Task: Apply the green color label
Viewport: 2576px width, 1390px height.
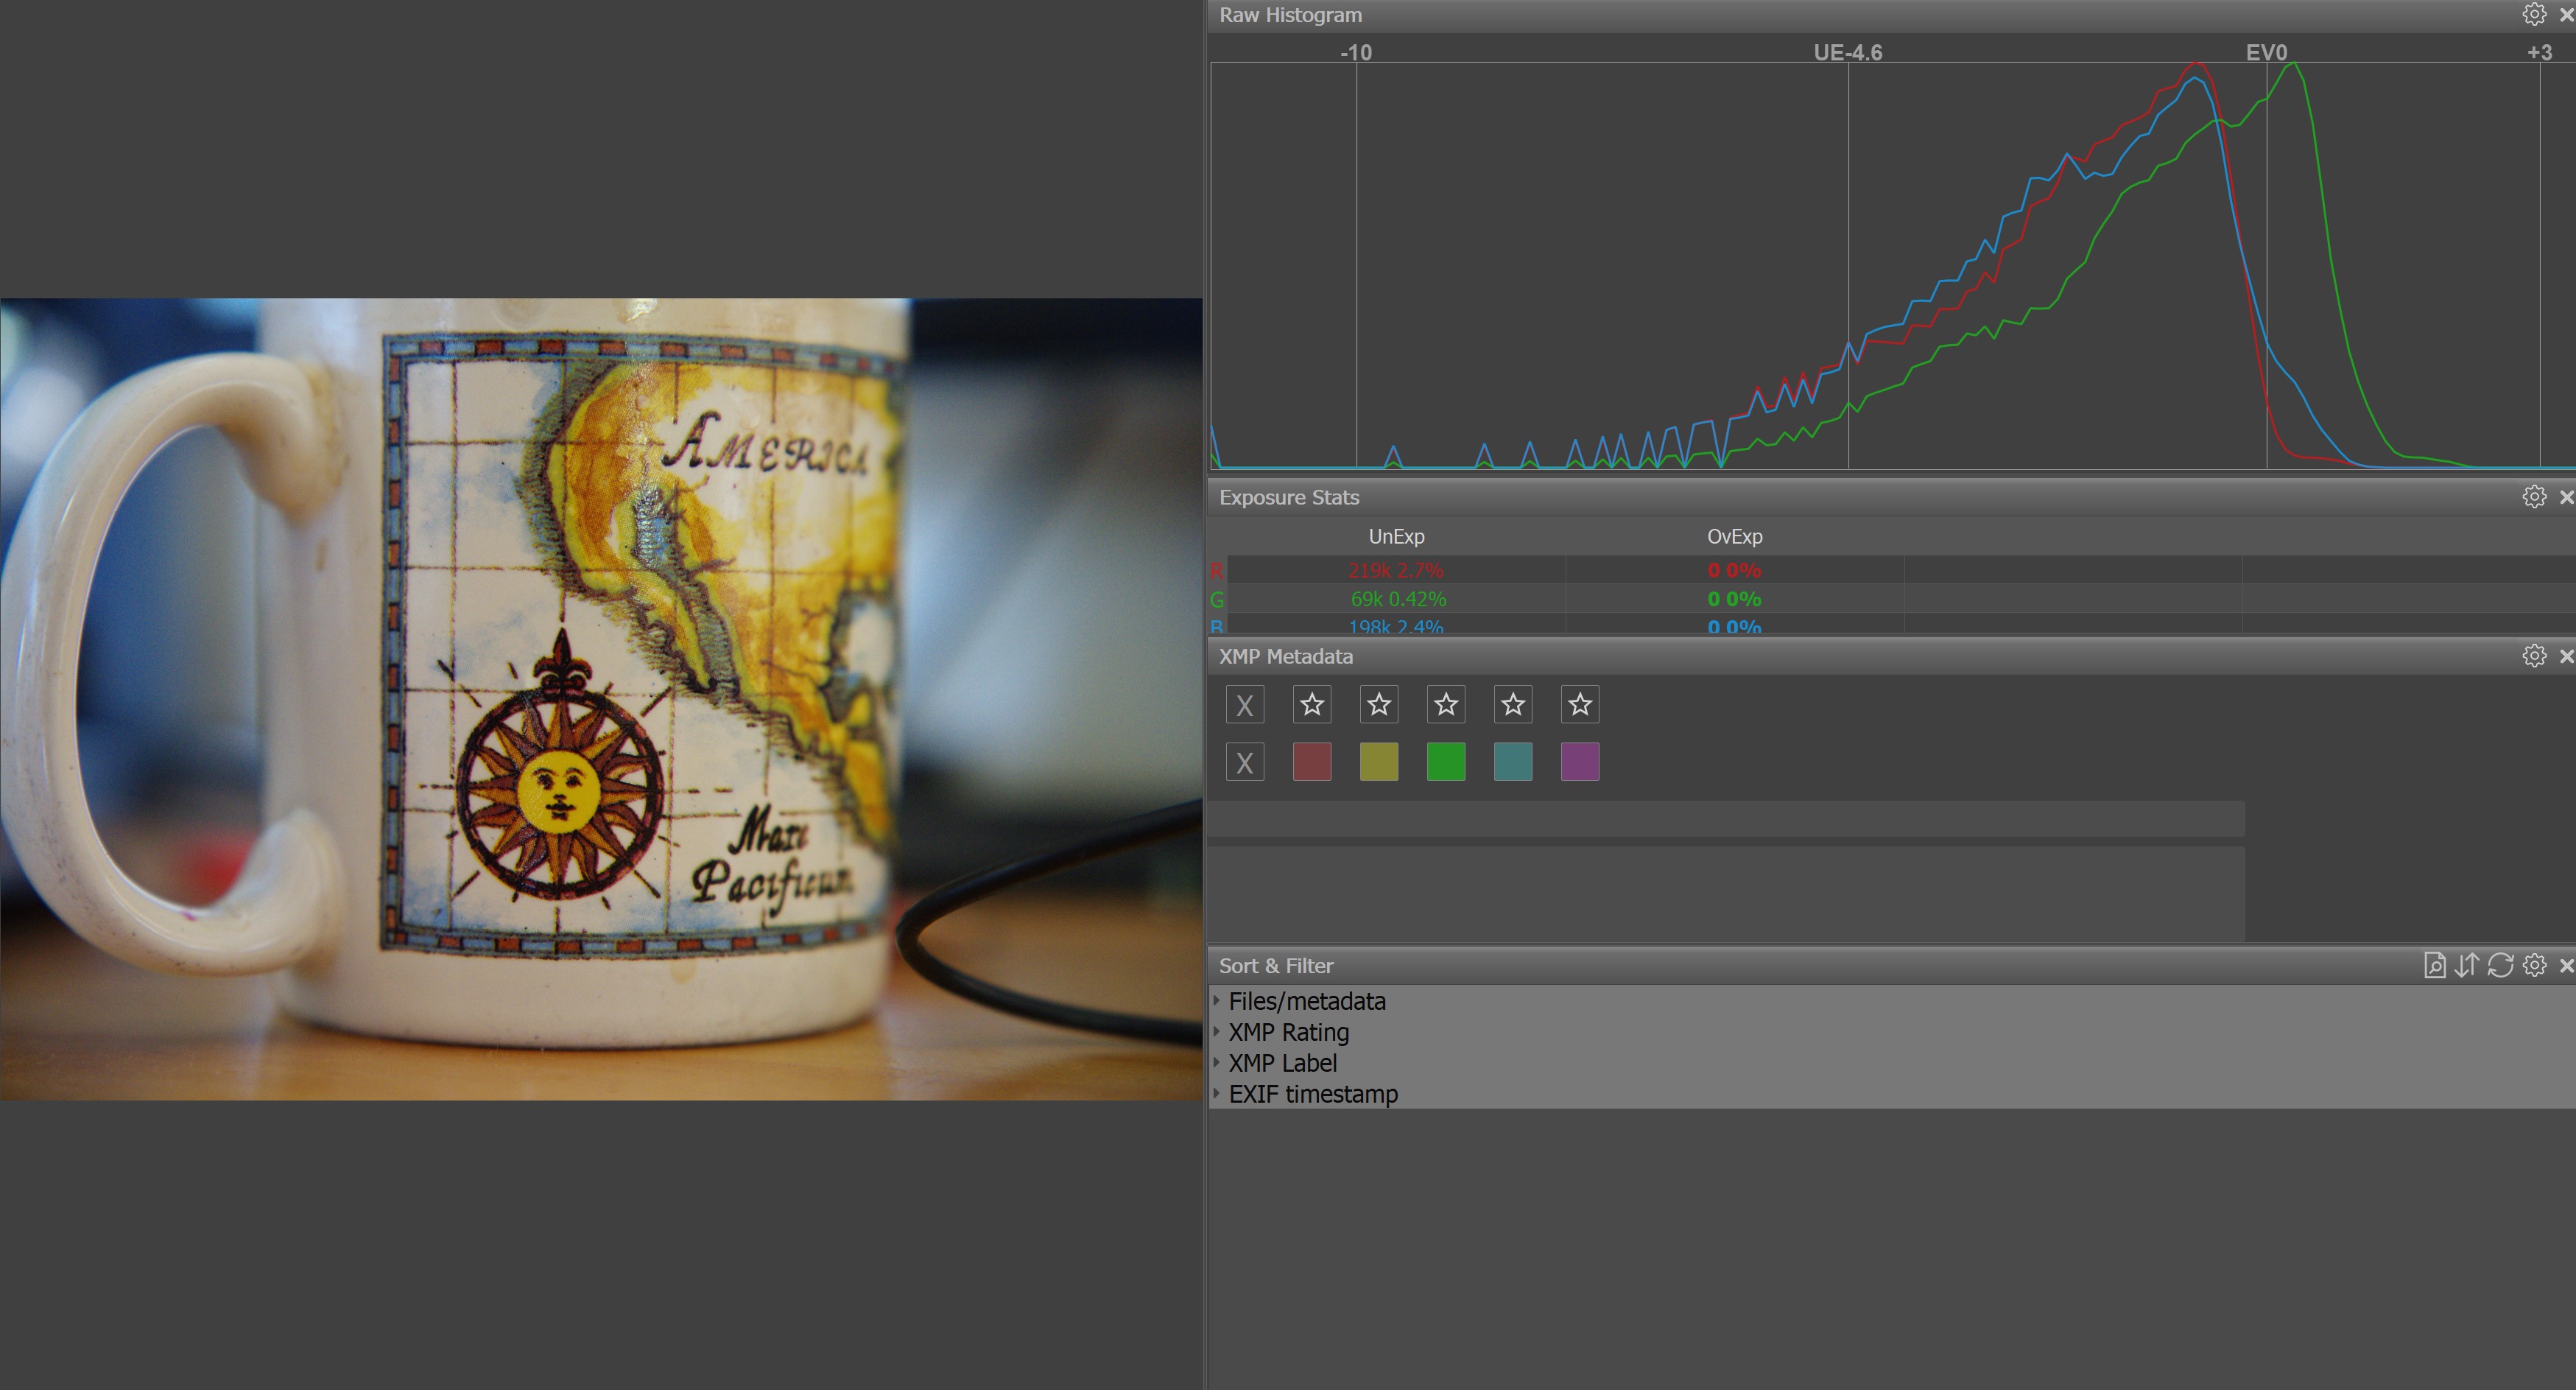Action: [1446, 762]
